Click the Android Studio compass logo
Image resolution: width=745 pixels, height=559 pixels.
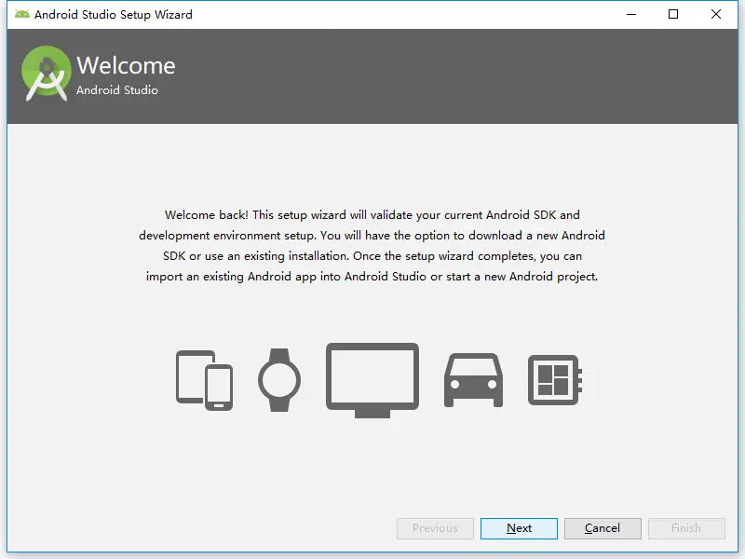[46, 74]
